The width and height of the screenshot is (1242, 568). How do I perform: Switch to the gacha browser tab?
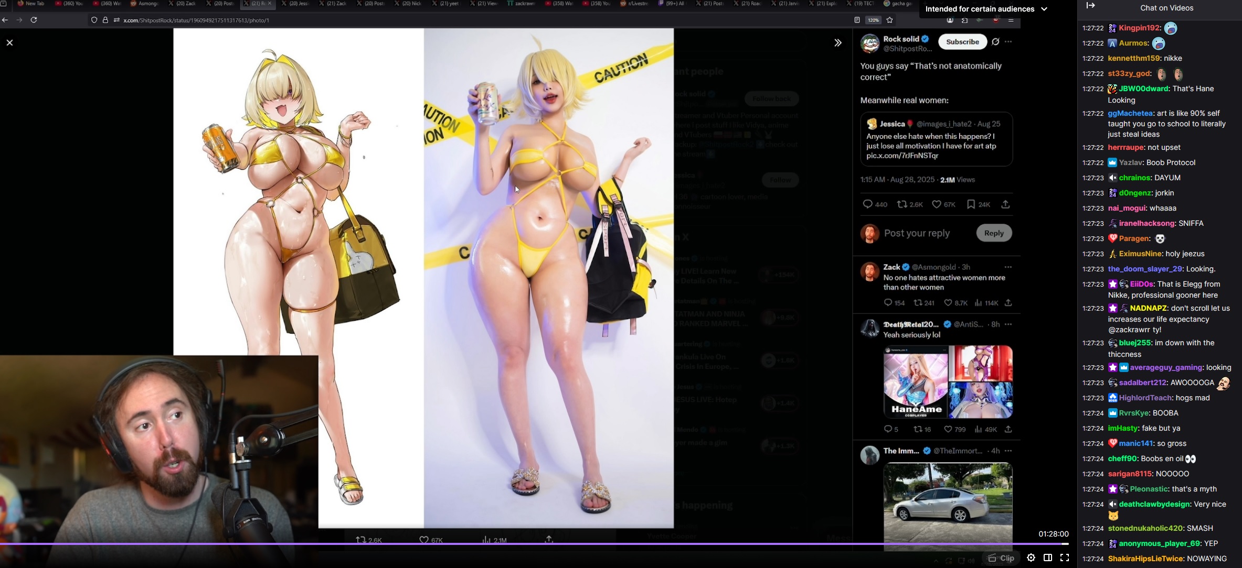pos(897,4)
